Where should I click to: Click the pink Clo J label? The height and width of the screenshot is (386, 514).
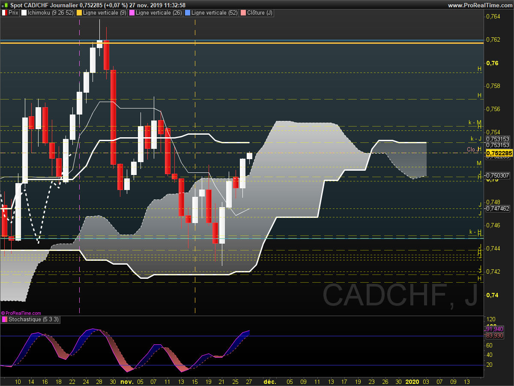coord(473,149)
